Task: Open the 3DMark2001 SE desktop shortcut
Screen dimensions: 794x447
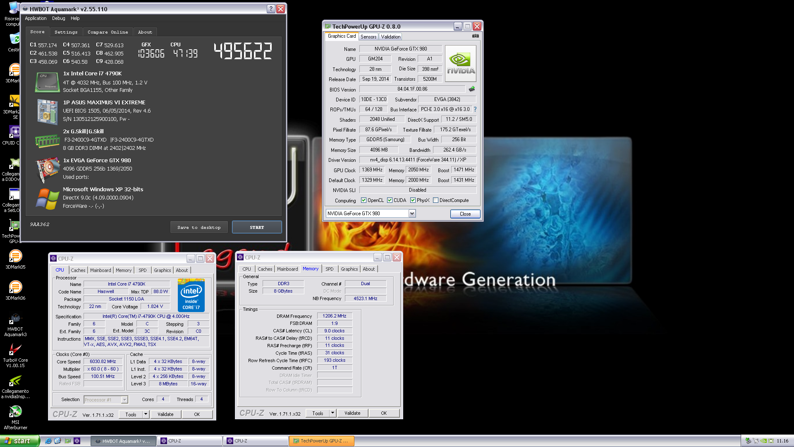Action: pyautogui.click(x=13, y=107)
